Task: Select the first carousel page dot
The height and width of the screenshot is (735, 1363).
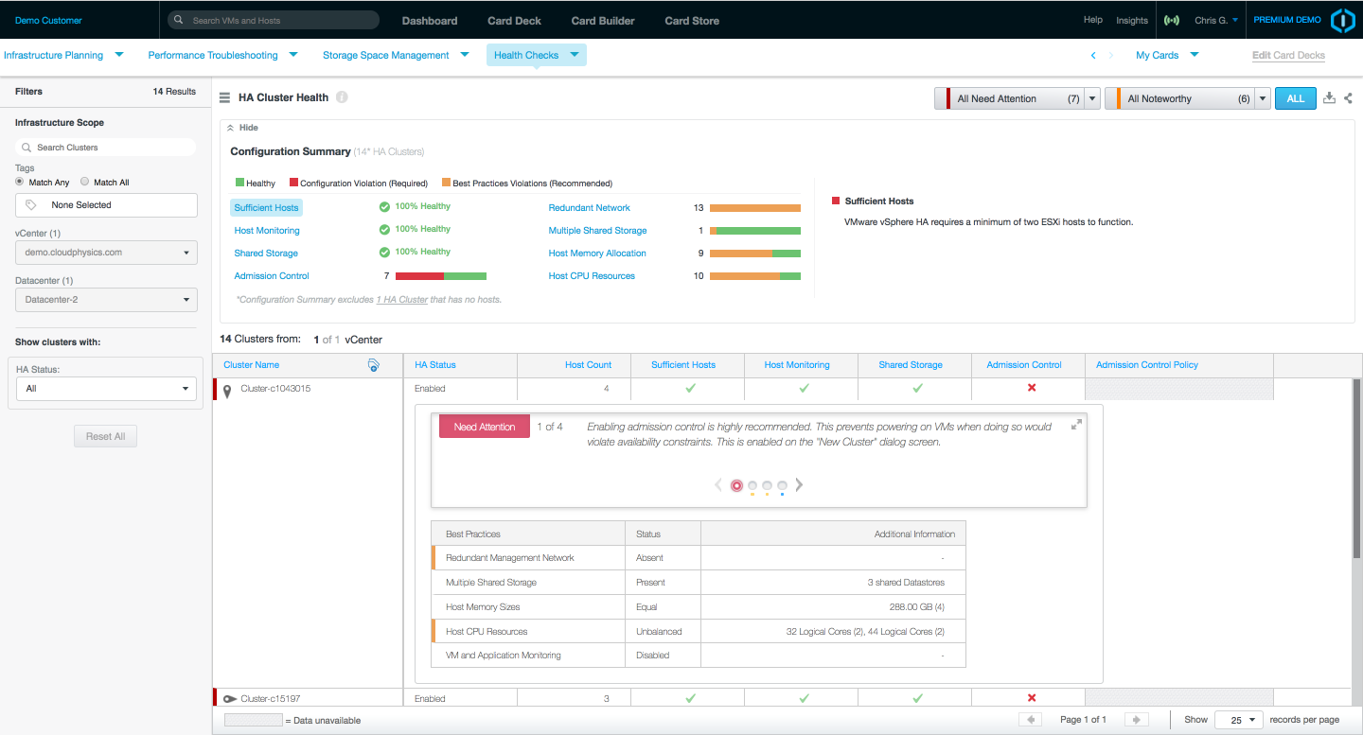Action: (x=736, y=485)
